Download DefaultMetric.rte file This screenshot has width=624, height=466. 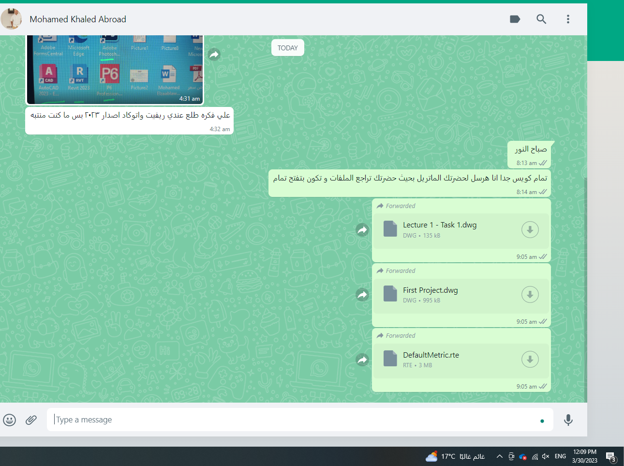[x=530, y=359]
